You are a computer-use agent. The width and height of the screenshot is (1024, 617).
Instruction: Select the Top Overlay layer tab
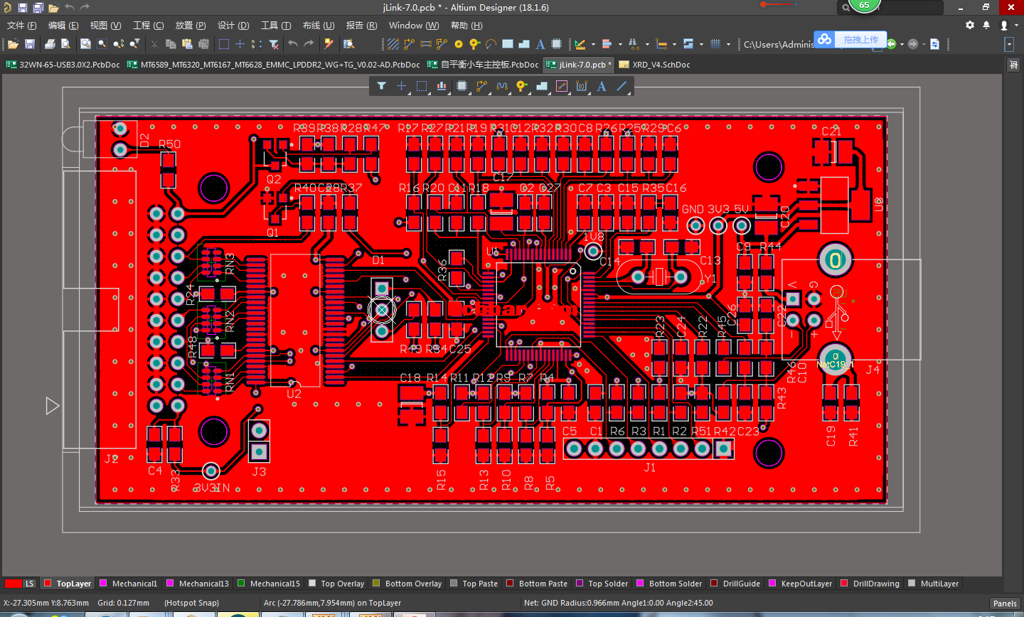336,584
